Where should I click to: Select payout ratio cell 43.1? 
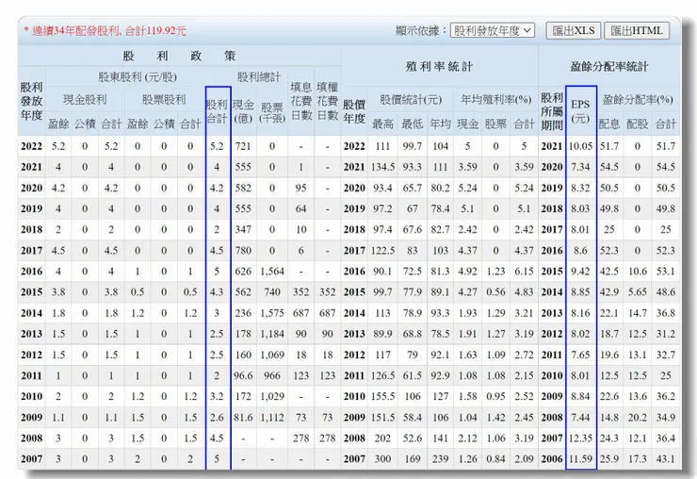tap(665, 459)
